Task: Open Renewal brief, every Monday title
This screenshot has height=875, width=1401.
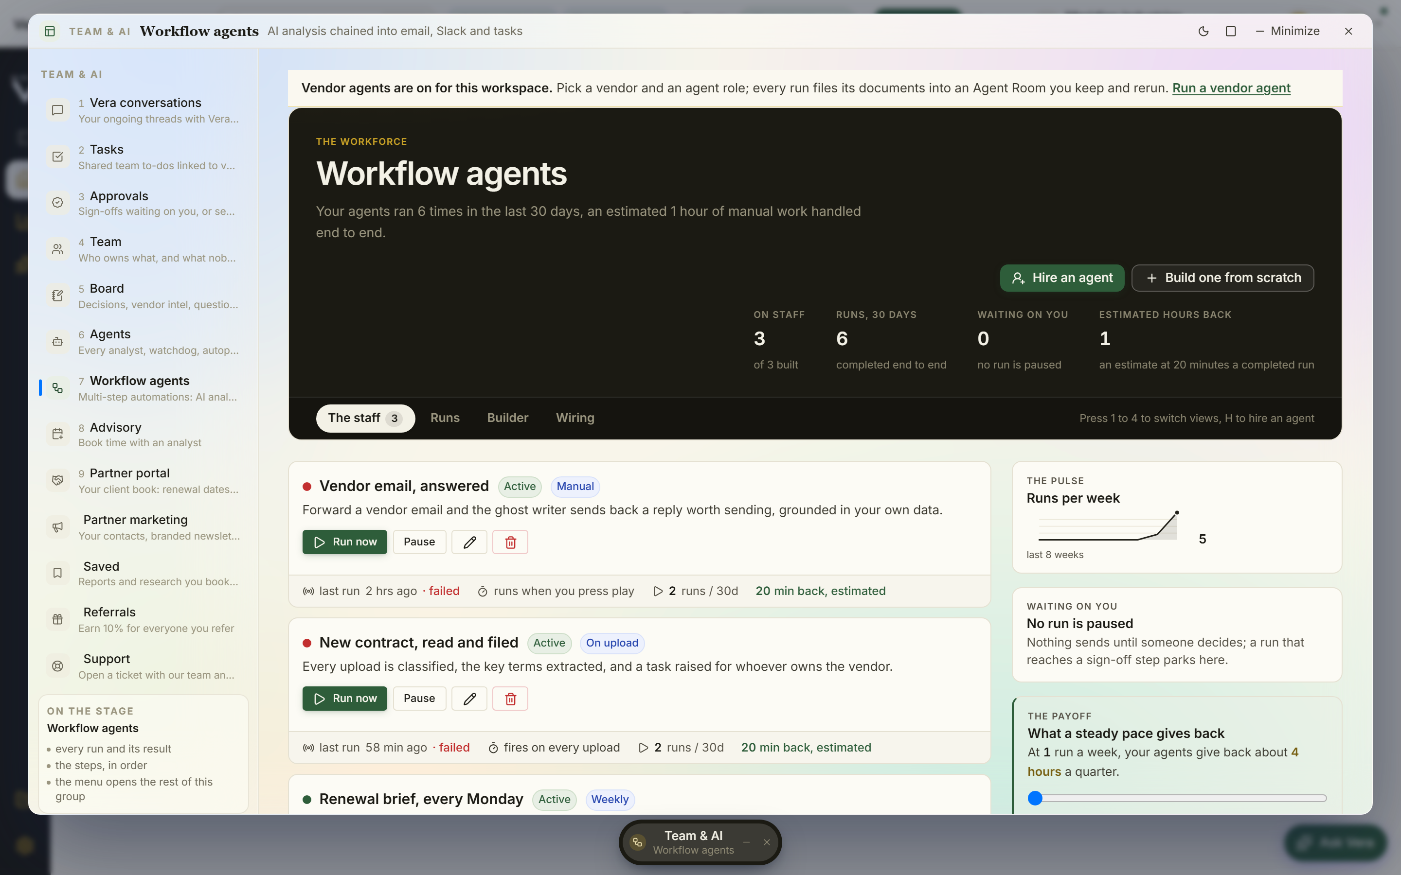Action: coord(421,799)
